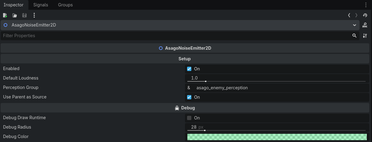Screen dimensions: 372x142
Task: Click the Debug bug icon
Action: (177, 108)
